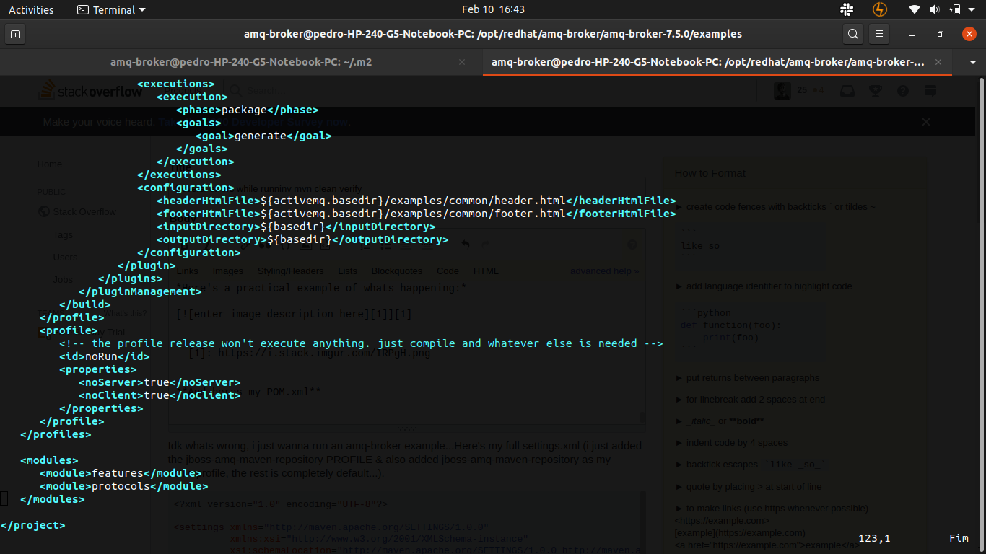Viewport: 986px width, 554px height.
Task: Expand the terminal tab list dropdown arrow
Action: (x=972, y=62)
